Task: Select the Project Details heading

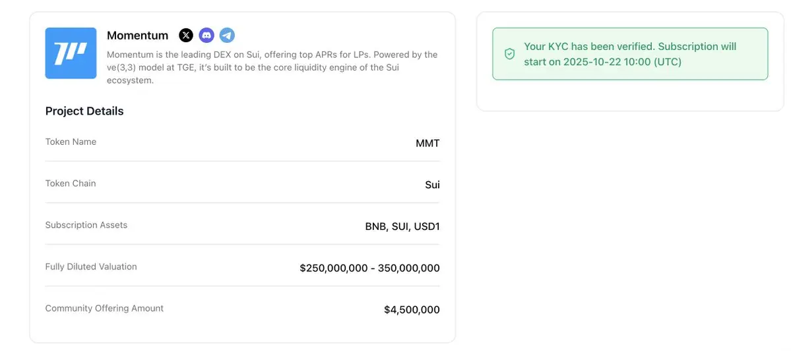Action: click(x=84, y=111)
